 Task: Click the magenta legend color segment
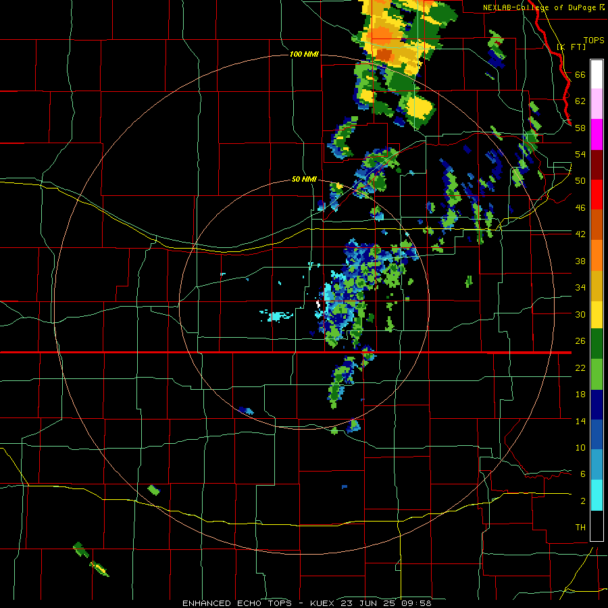click(597, 134)
